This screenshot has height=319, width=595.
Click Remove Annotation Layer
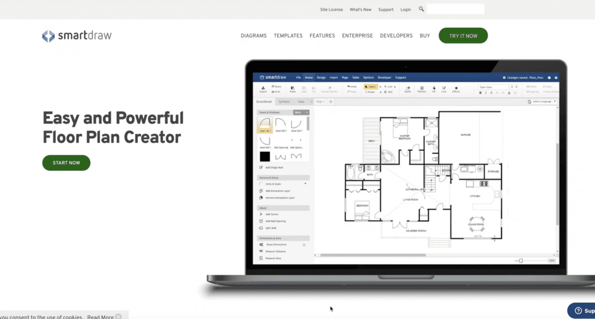(277, 198)
